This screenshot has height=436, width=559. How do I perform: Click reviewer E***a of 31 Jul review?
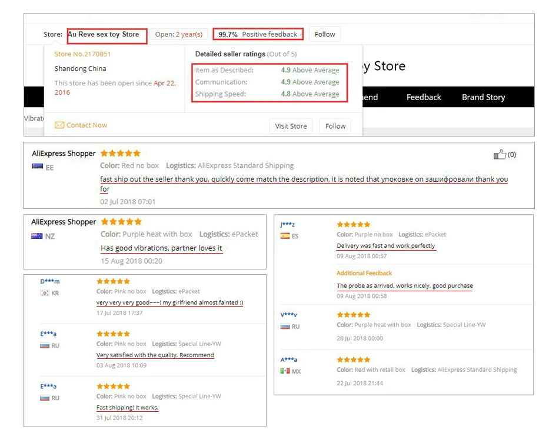pos(48,386)
